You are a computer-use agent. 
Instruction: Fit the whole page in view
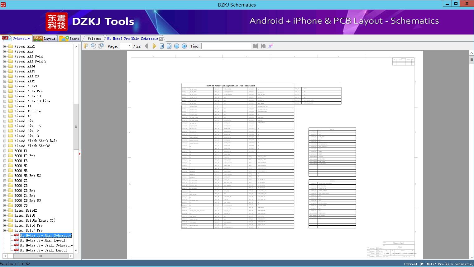click(169, 46)
